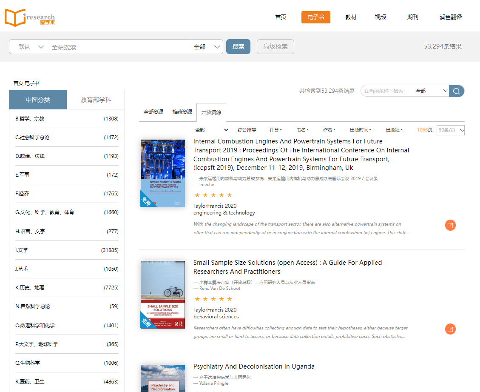Select category O.数理科学和化学
Screen dimensions: 480x392
(x=67, y=326)
